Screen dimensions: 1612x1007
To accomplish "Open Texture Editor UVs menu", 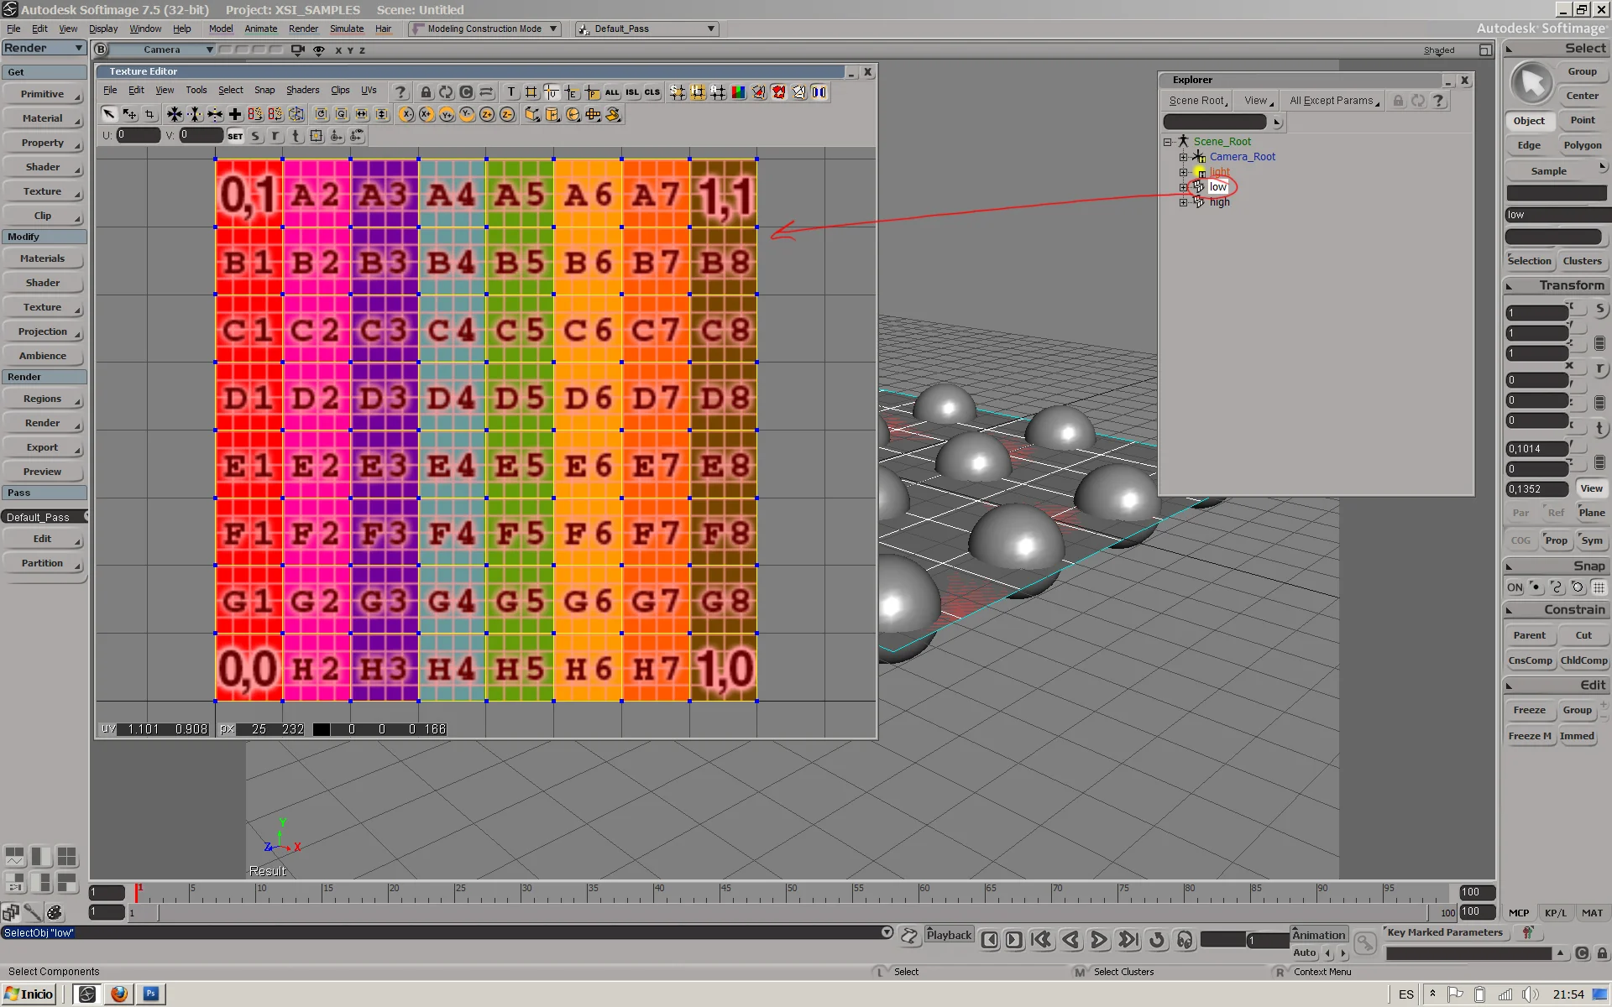I will coord(369,91).
